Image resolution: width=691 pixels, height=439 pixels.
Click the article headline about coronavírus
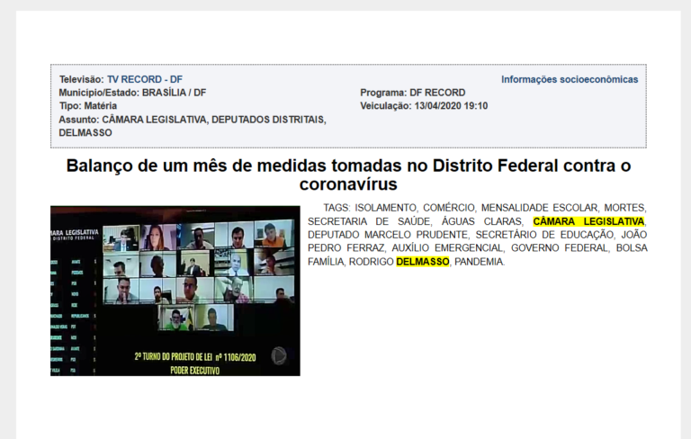coord(348,175)
